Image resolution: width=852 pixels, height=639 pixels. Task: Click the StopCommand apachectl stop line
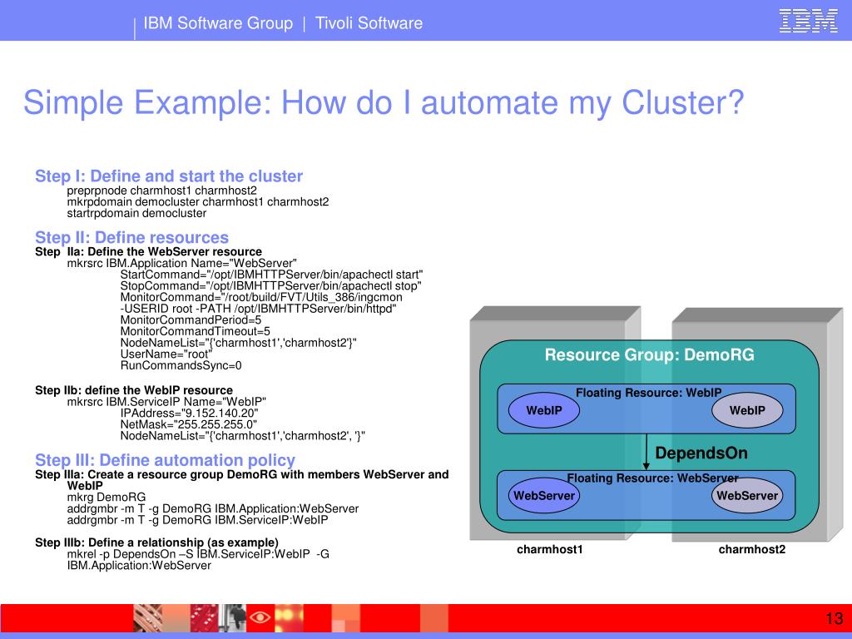click(270, 286)
